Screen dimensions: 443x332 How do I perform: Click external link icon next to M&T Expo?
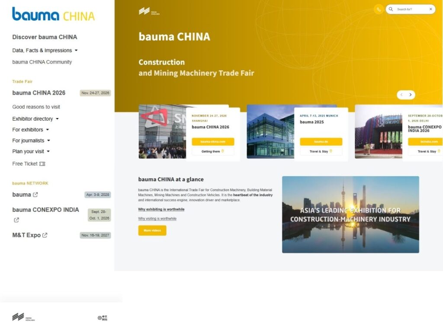click(45, 235)
